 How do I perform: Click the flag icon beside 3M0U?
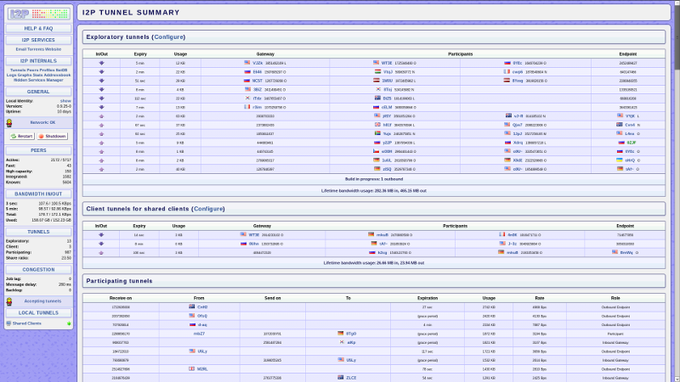coord(377,81)
